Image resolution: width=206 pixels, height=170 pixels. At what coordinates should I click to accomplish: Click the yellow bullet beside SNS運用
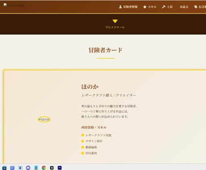click(82, 153)
